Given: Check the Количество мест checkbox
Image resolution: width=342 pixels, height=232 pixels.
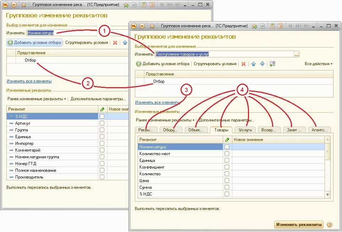Looking at the screenshot, I should tap(227, 154).
